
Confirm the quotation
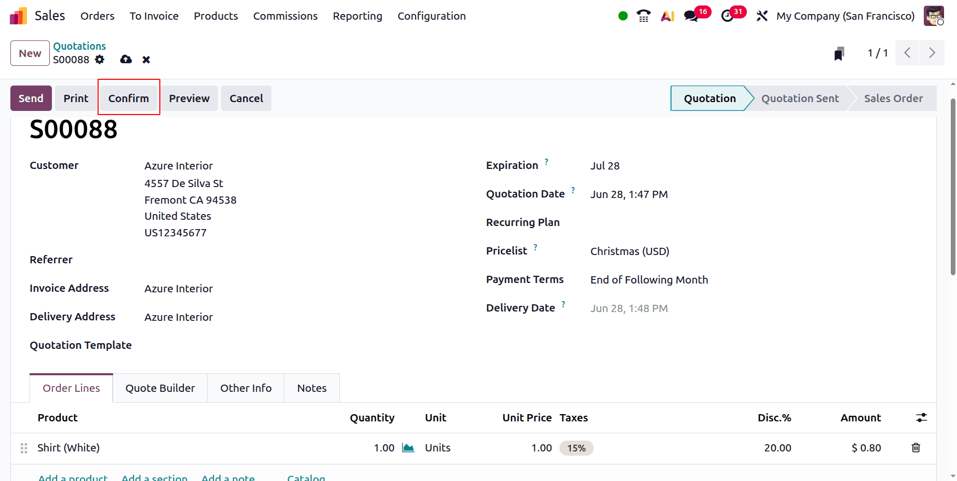tap(129, 98)
